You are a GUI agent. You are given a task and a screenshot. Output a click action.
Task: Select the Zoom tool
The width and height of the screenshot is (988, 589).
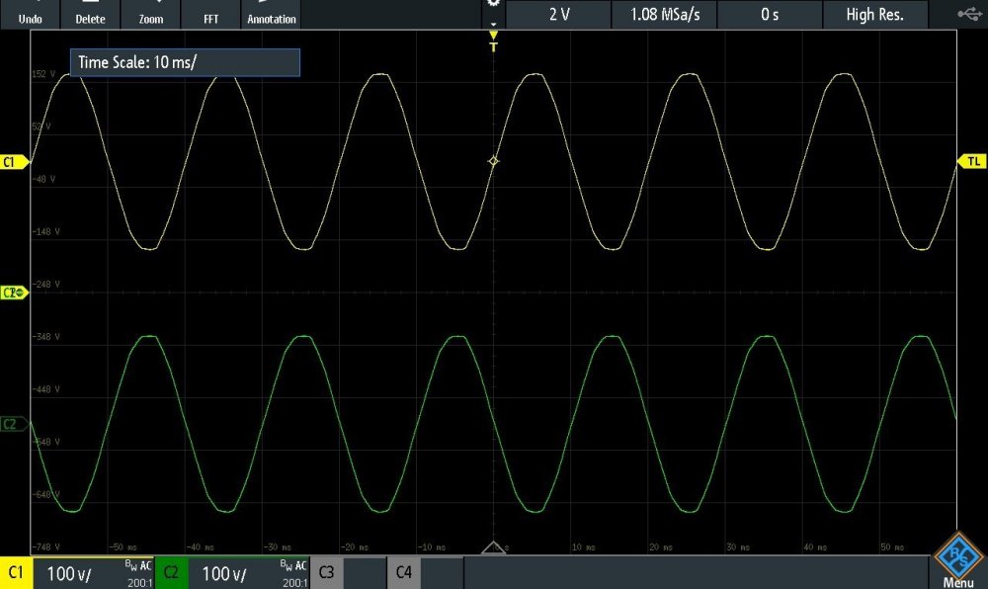pos(151,14)
